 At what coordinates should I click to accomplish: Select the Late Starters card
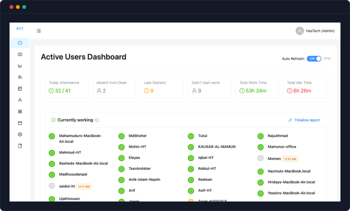[162, 87]
